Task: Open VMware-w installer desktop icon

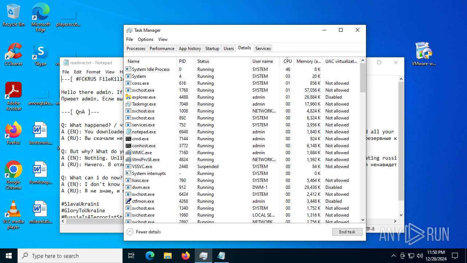Action: tap(424, 54)
